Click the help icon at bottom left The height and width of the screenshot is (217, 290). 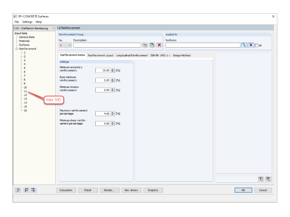pos(18,190)
